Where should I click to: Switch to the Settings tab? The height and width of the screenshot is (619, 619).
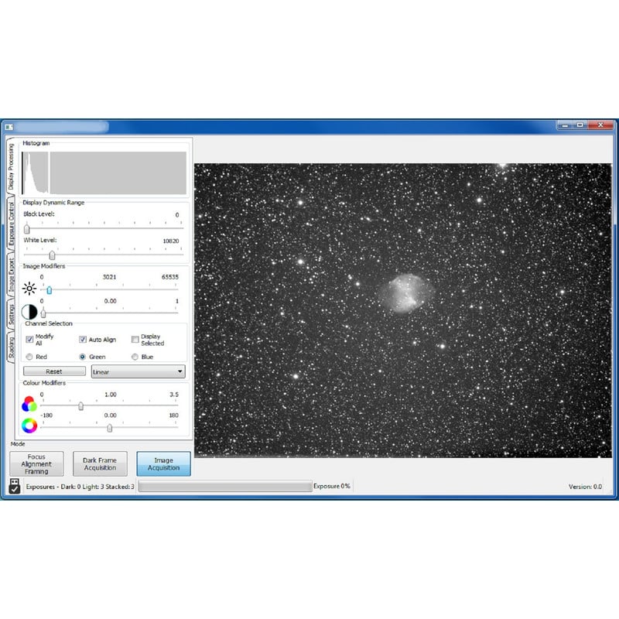11,313
